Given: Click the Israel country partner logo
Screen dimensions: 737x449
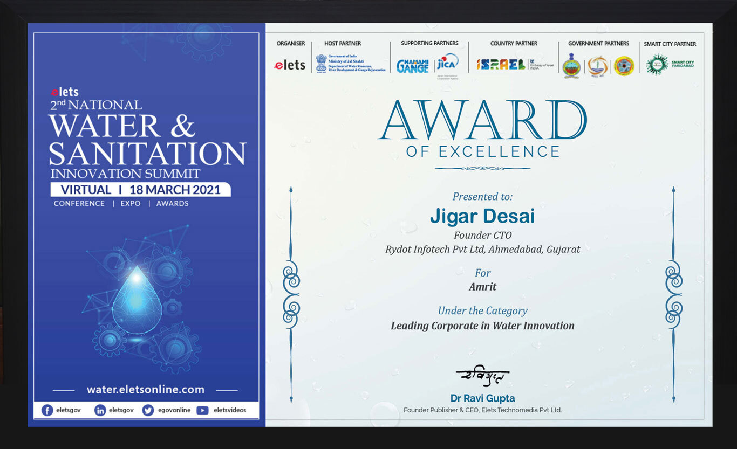Looking at the screenshot, I should (501, 65).
